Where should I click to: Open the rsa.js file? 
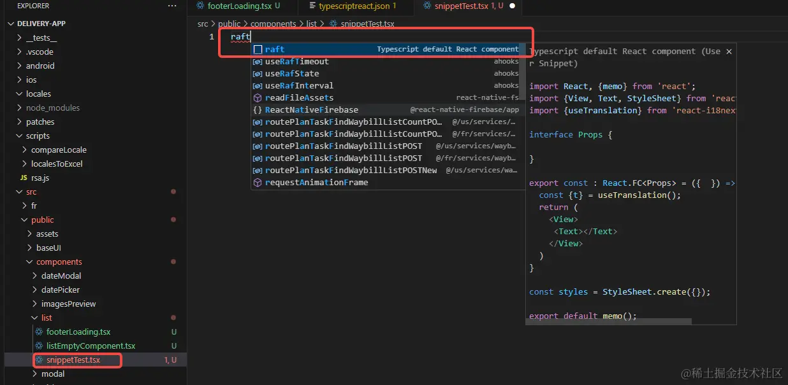(40, 178)
